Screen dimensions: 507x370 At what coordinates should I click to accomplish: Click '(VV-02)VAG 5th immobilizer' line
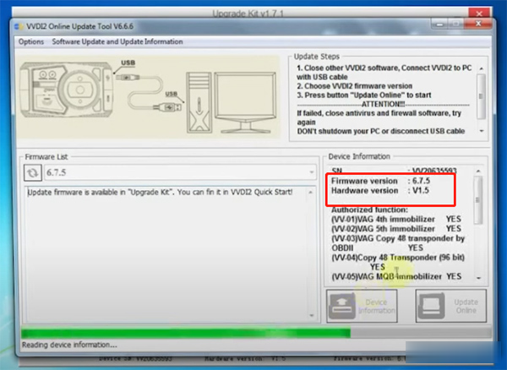coord(396,229)
